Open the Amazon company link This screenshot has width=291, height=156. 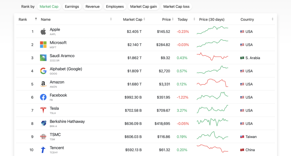pyautogui.click(x=57, y=82)
